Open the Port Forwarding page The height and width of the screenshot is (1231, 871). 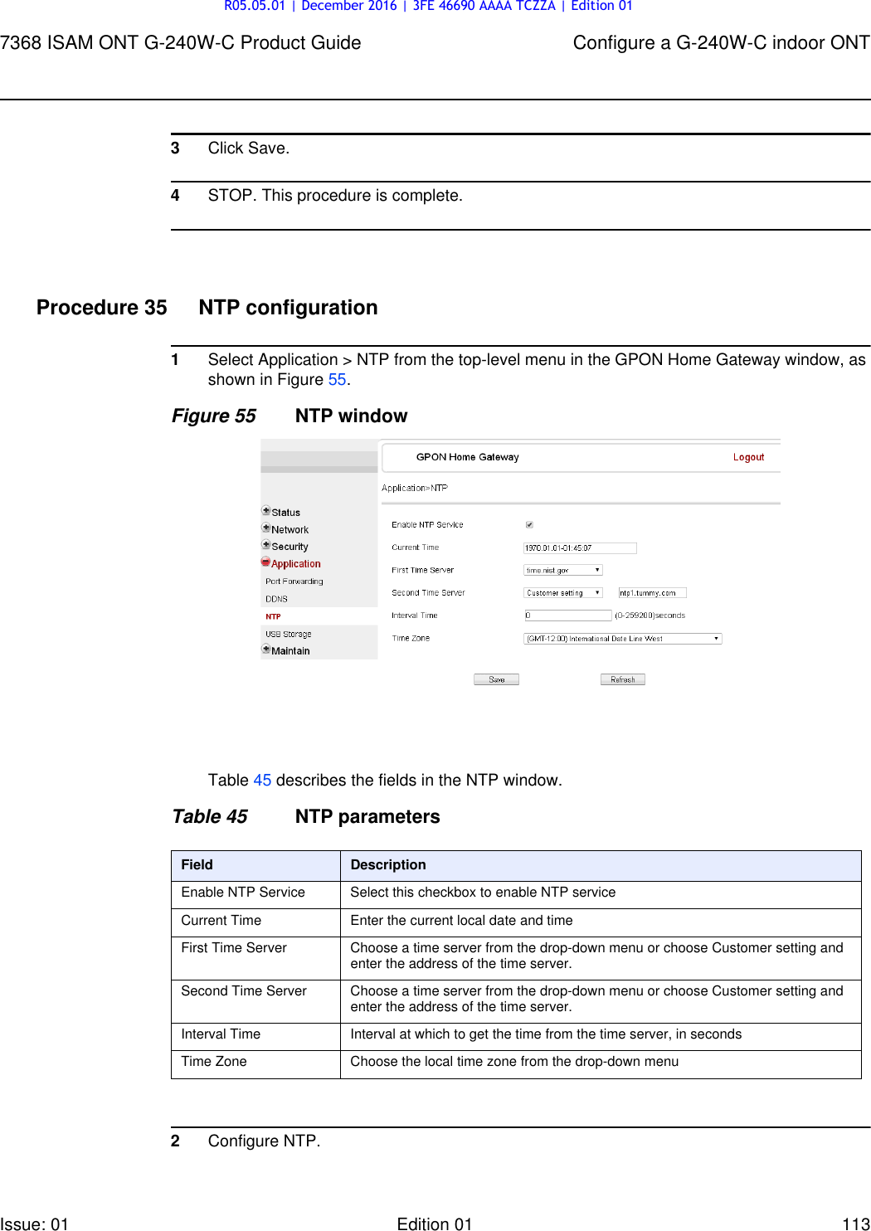(293, 581)
